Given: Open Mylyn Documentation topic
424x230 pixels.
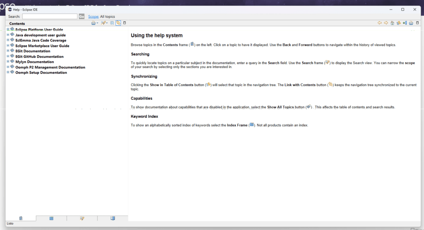Looking at the screenshot, I should pyautogui.click(x=35, y=62).
